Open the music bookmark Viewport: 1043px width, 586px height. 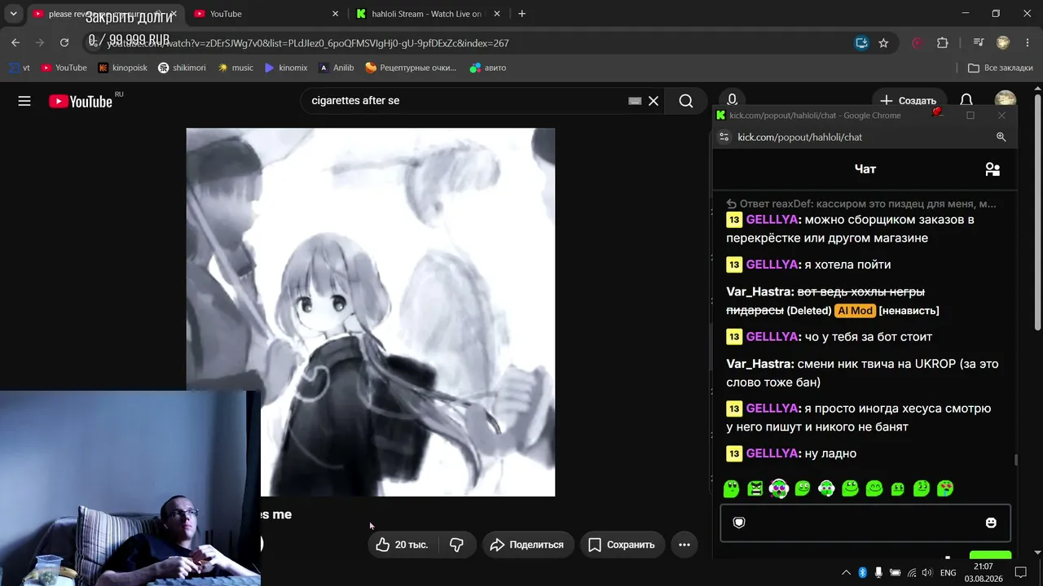click(x=235, y=68)
